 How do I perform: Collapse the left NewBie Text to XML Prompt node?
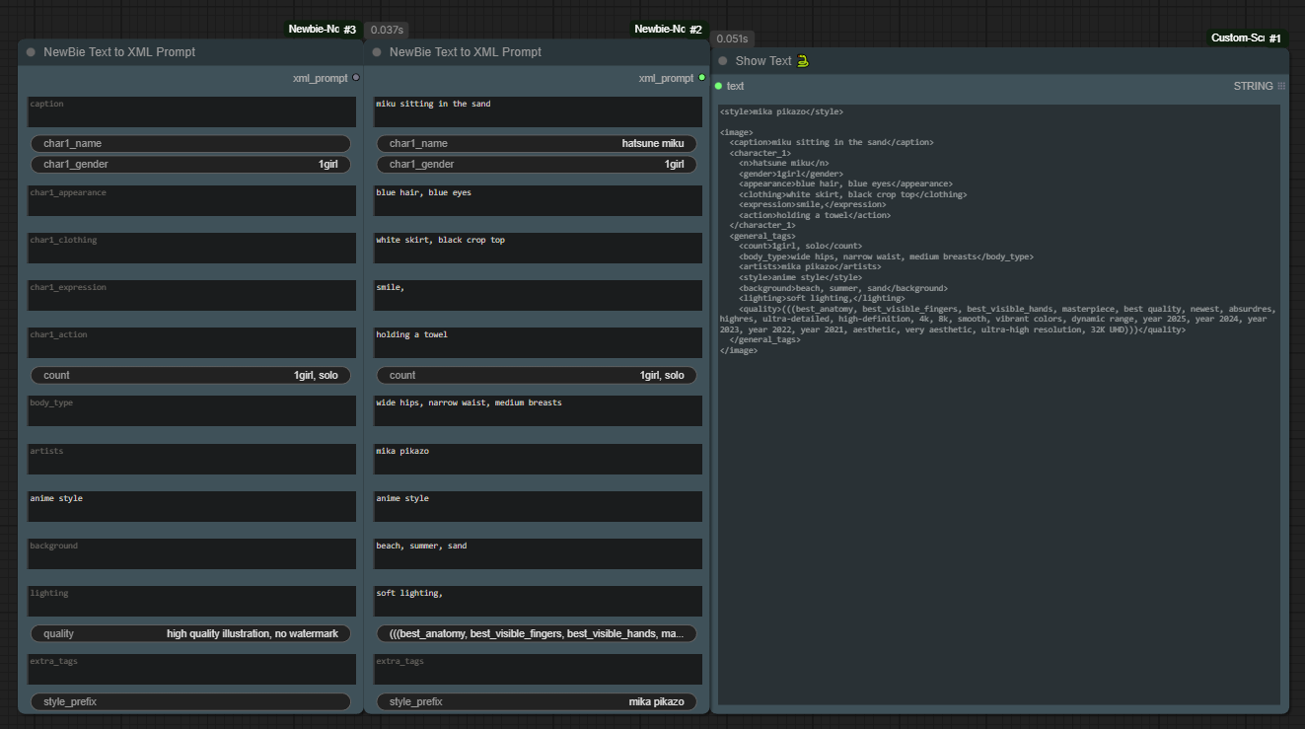click(x=31, y=52)
